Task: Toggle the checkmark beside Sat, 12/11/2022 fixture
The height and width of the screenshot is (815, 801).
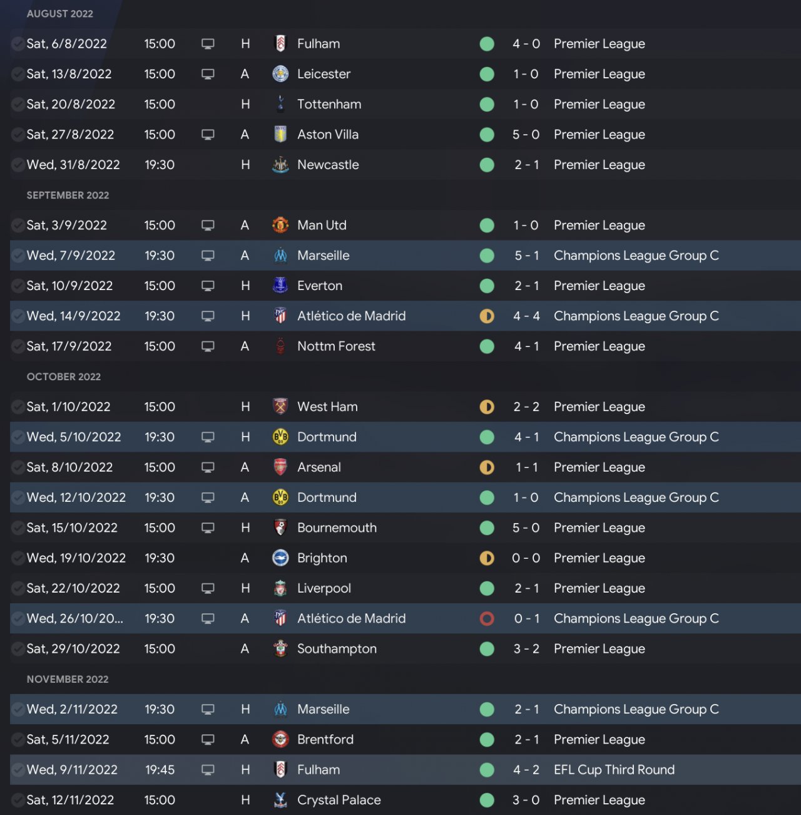Action: pos(18,800)
